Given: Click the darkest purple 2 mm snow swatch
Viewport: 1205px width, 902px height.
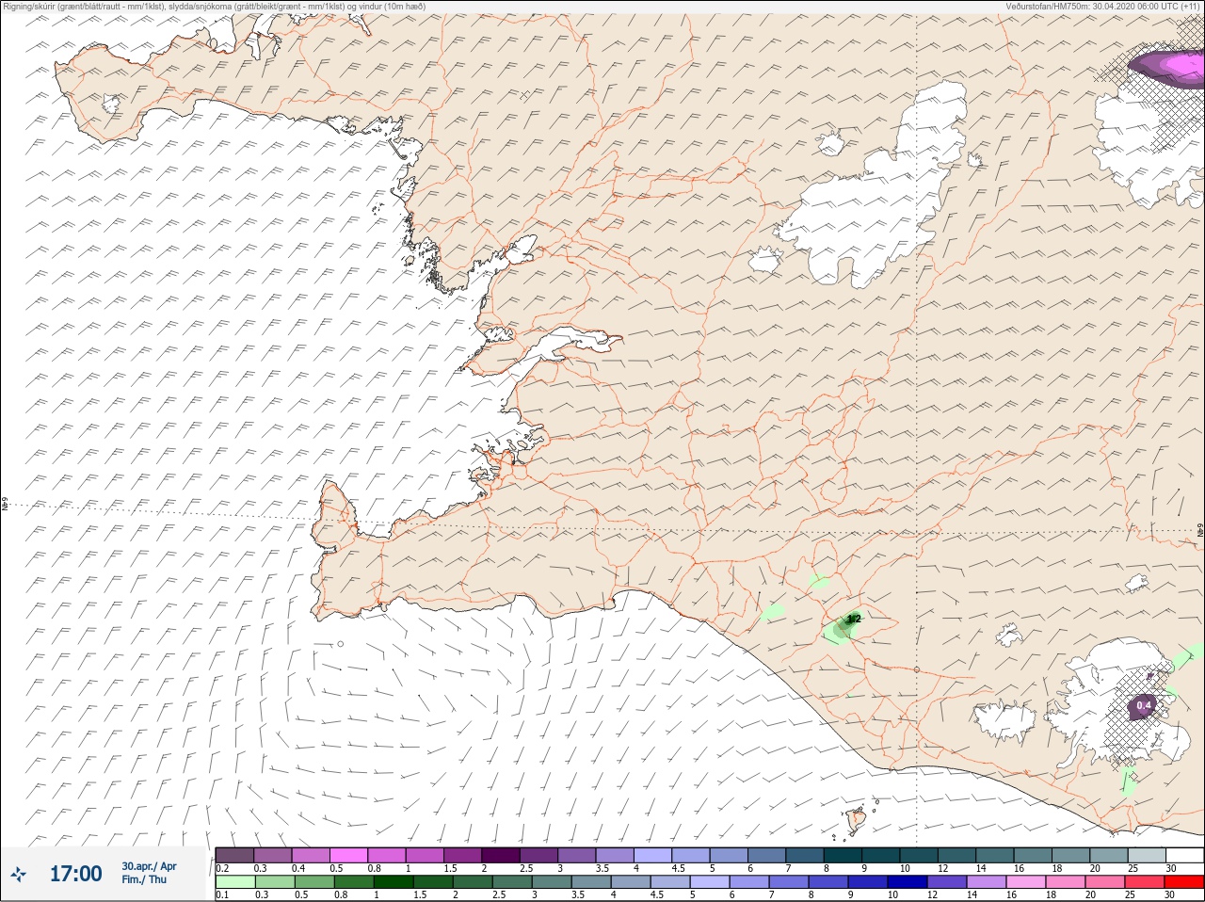Looking at the screenshot, I should (x=501, y=855).
